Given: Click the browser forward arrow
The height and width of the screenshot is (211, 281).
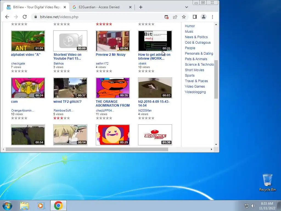Looking at the screenshot, I should (x=16, y=17).
